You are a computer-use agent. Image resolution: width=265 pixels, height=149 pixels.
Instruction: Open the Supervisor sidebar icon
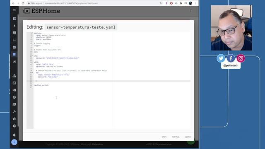tap(14, 119)
